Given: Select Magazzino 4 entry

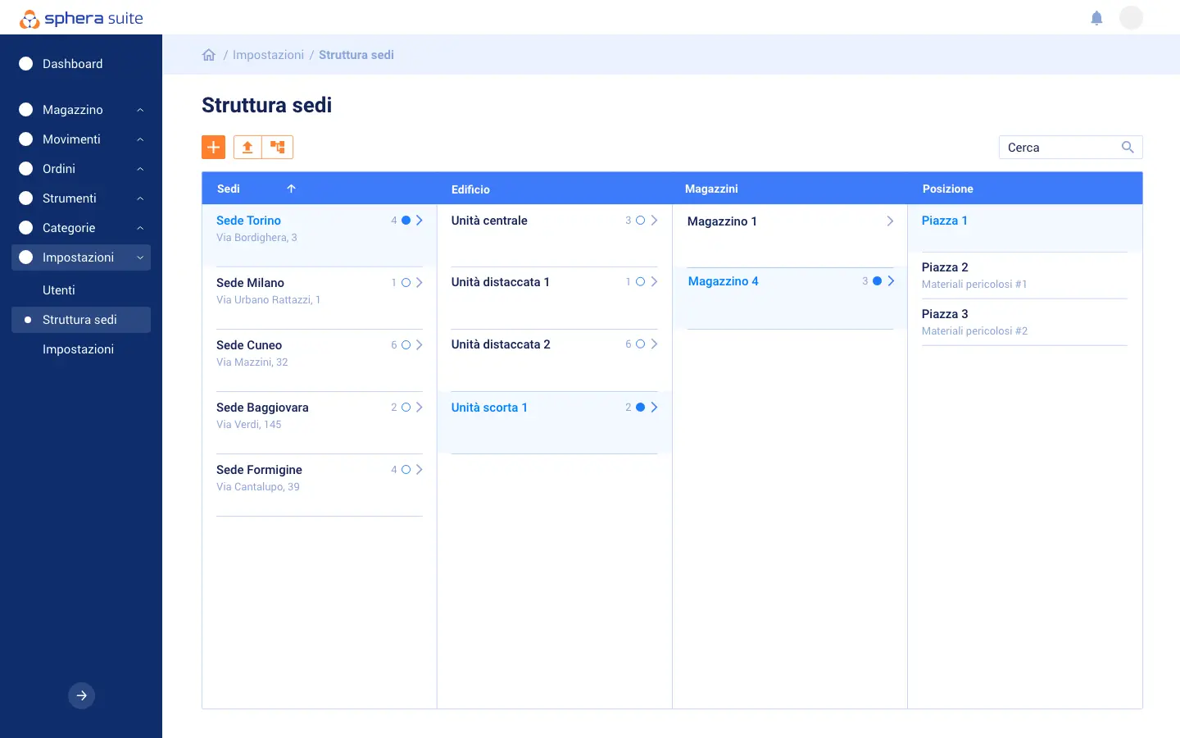Looking at the screenshot, I should 790,298.
